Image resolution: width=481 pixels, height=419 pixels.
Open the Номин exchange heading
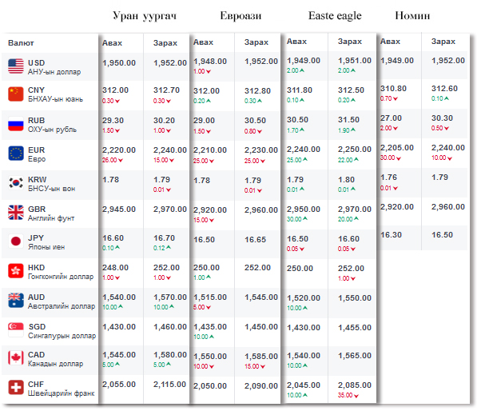click(x=412, y=16)
